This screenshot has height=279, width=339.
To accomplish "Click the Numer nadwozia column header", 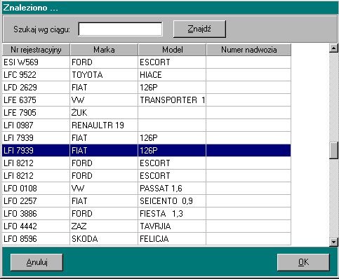I will [x=248, y=50].
